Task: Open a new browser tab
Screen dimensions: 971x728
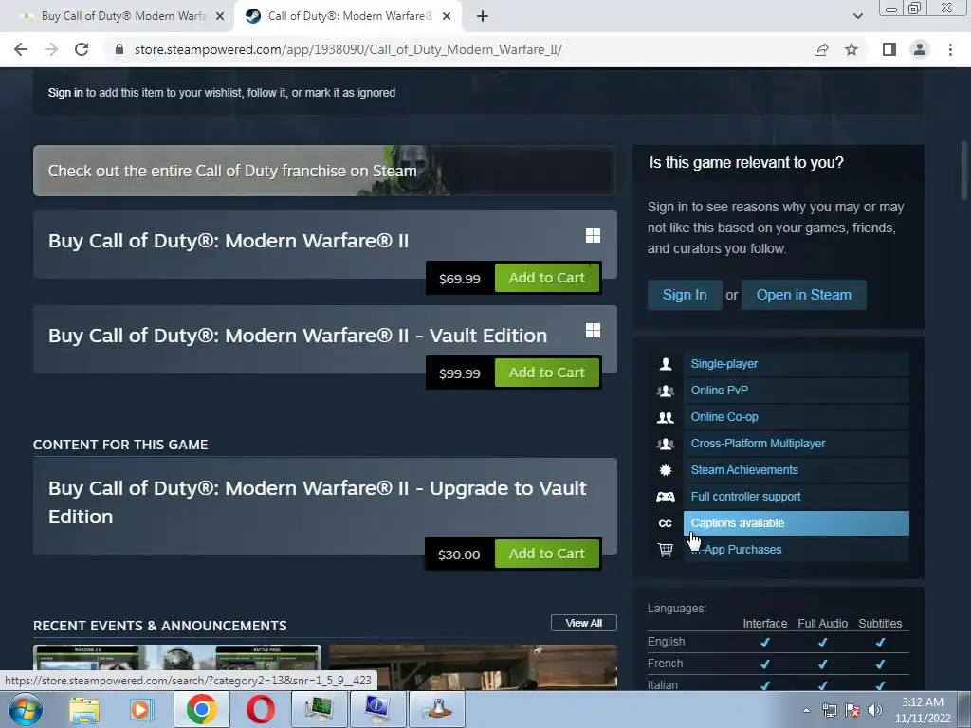Action: (x=483, y=16)
